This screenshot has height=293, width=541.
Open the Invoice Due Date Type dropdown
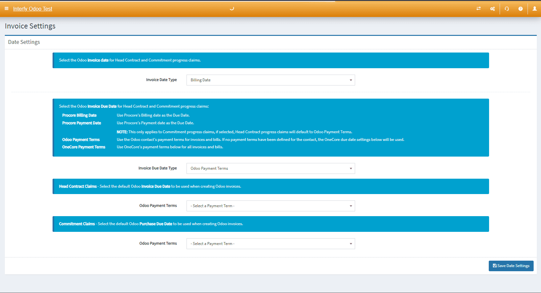270,168
